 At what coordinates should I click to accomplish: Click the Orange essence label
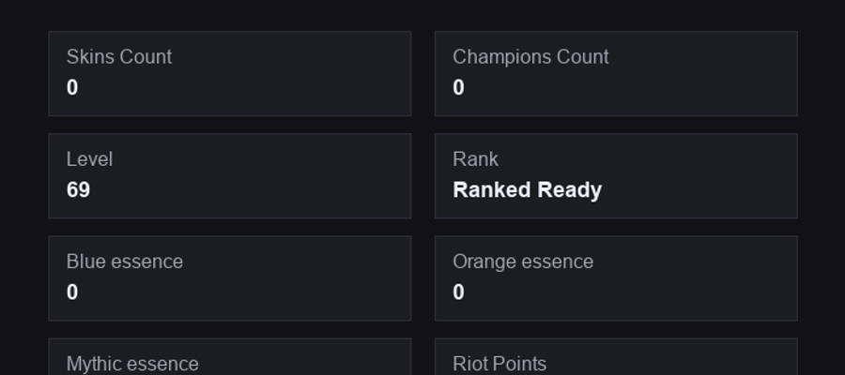point(523,262)
